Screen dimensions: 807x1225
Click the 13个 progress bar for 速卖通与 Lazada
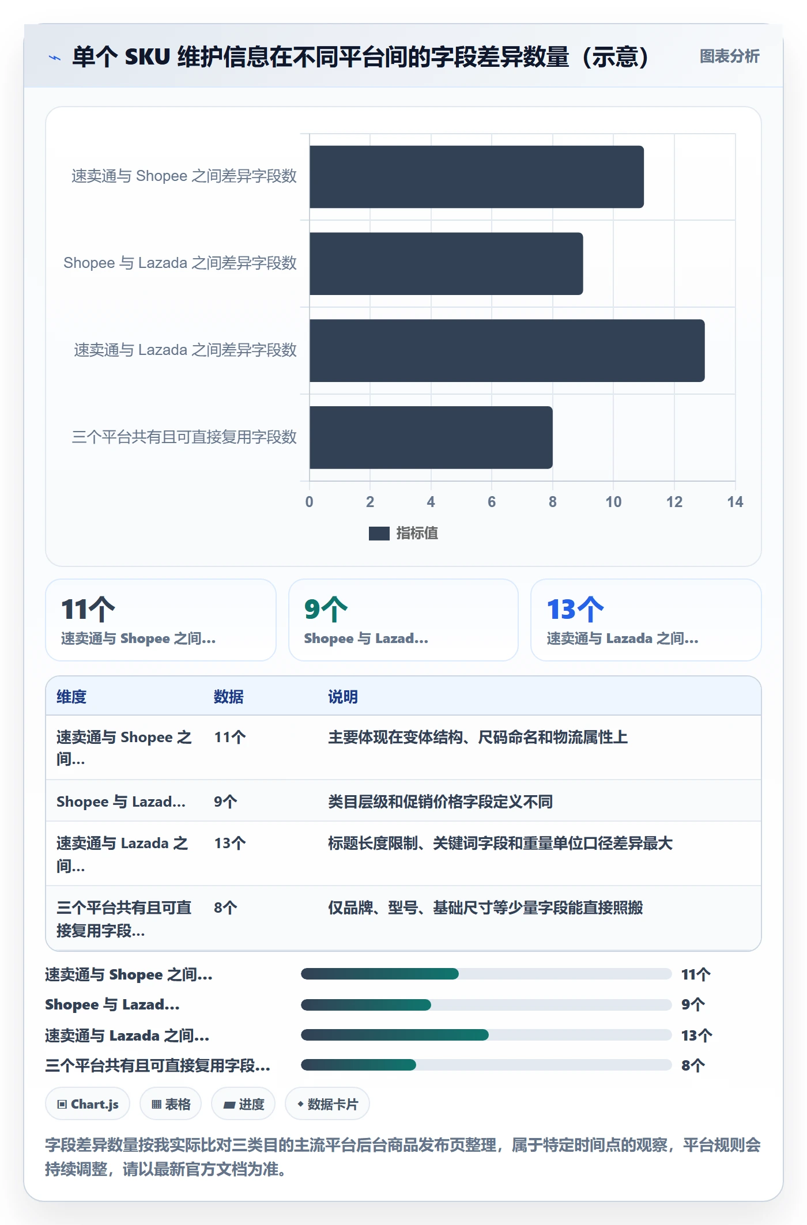pyautogui.click(x=486, y=1035)
